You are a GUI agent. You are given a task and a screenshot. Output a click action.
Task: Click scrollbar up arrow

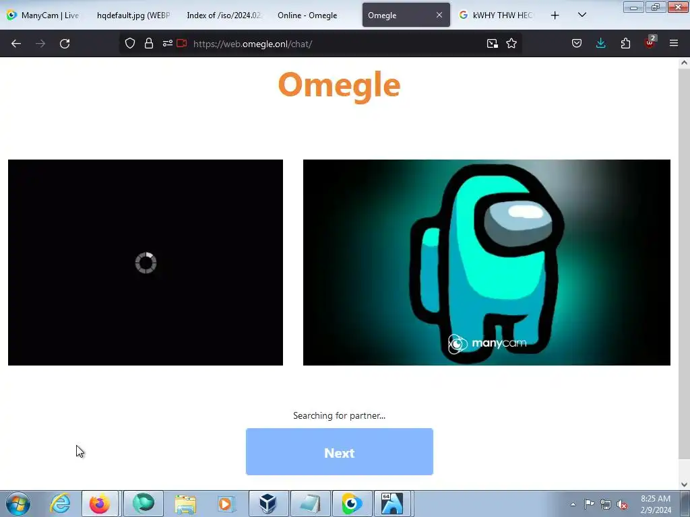684,63
